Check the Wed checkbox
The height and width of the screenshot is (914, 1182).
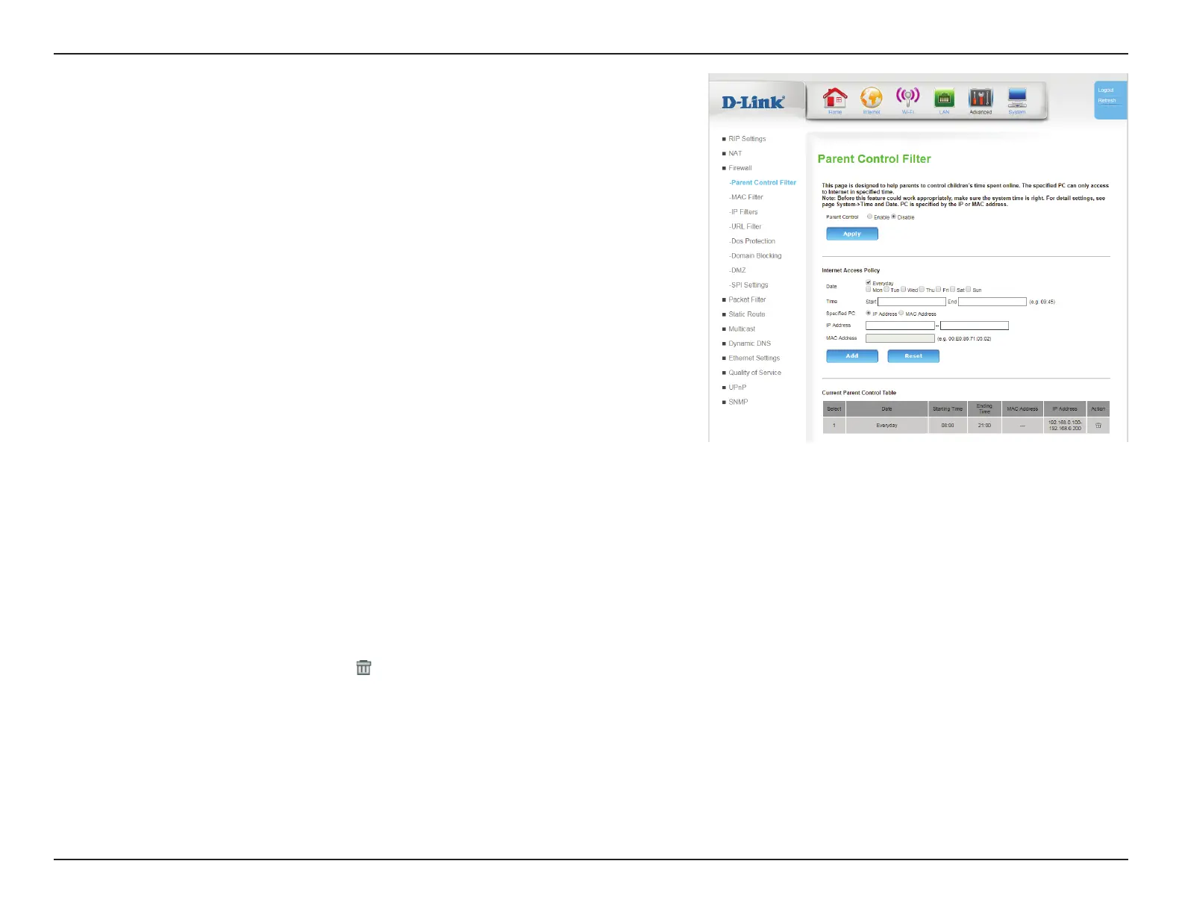coord(904,290)
